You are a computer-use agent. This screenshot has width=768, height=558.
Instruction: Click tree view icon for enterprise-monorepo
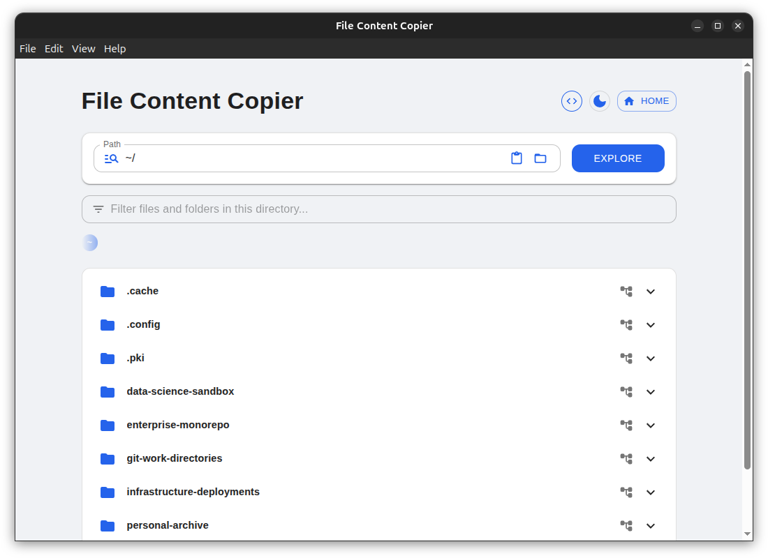(x=626, y=425)
